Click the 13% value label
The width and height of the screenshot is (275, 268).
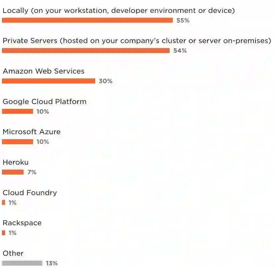pos(52,263)
